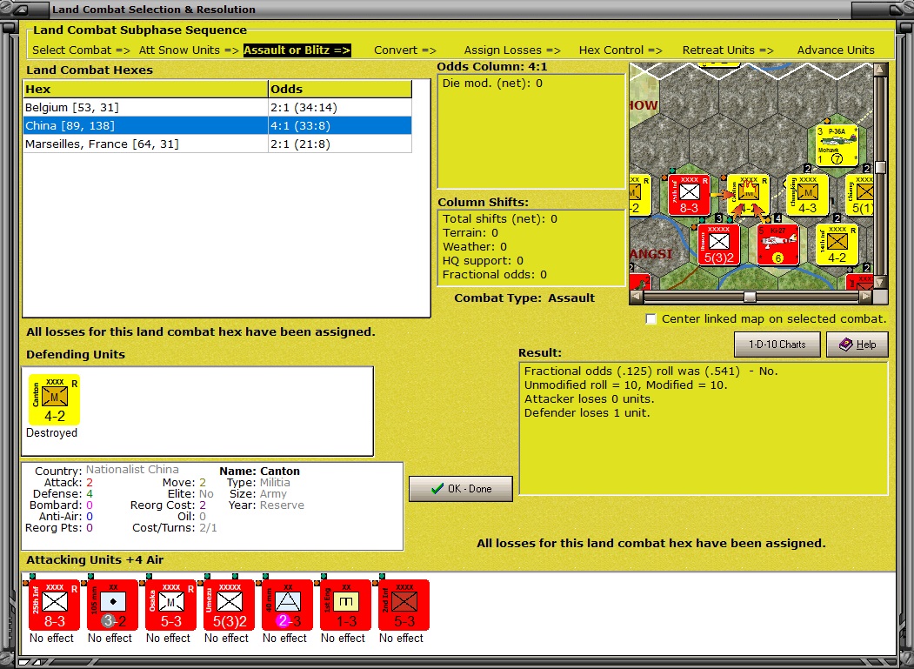
Task: Click OK - Done to finish combat
Action: [x=461, y=489]
